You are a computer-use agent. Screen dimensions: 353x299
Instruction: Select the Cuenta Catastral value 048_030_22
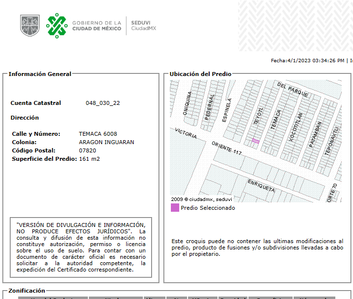(x=103, y=103)
